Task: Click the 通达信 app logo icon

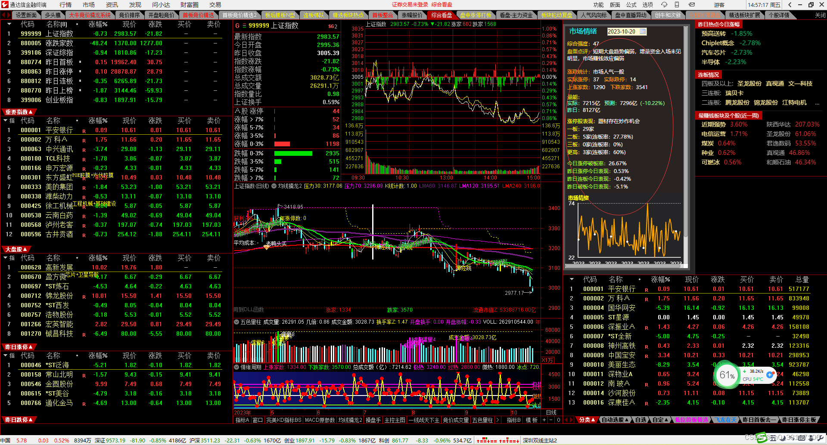Action: coord(5,5)
